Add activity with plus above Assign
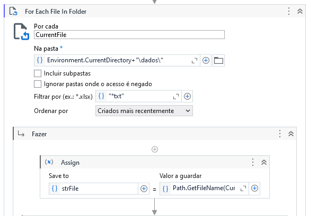 pos(155,149)
